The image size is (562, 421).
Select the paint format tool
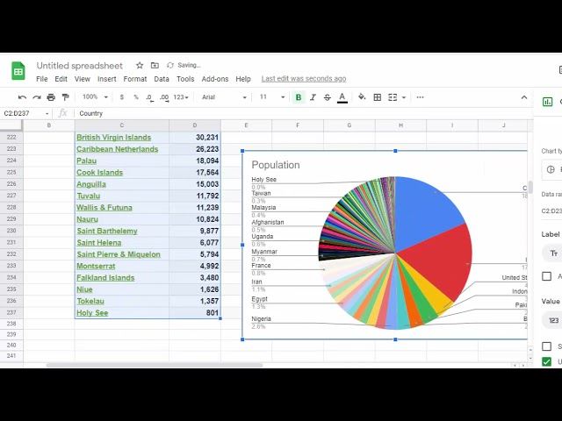click(65, 97)
